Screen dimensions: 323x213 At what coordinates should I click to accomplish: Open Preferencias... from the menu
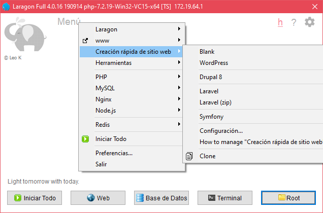tap(131, 153)
